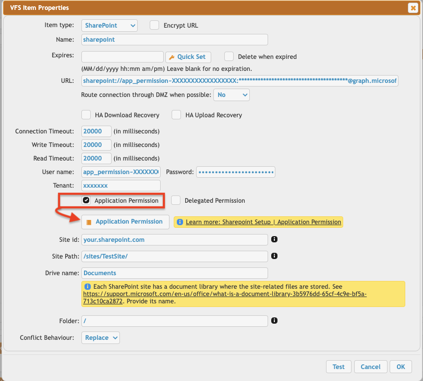The width and height of the screenshot is (423, 381).
Task: Click the Quick Set button
Action: pyautogui.click(x=188, y=57)
